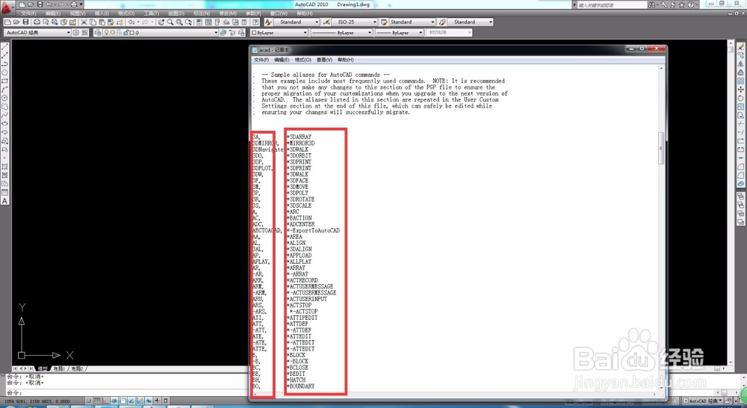Image resolution: width=747 pixels, height=408 pixels.
Task: Open workspace settings gear icon
Action: coord(76,32)
